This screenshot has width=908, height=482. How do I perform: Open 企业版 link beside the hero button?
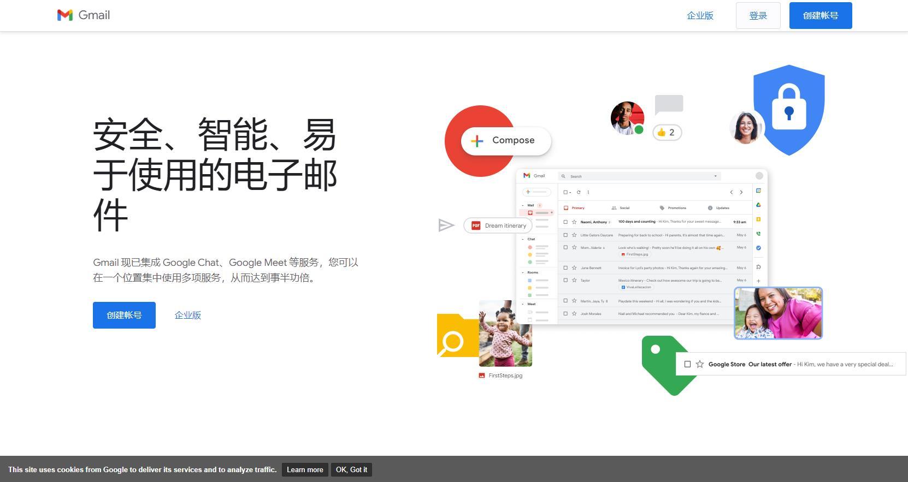188,315
